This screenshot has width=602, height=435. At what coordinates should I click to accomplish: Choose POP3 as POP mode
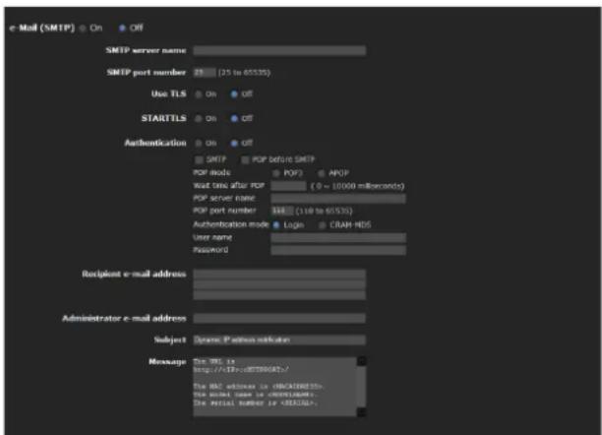[275, 173]
